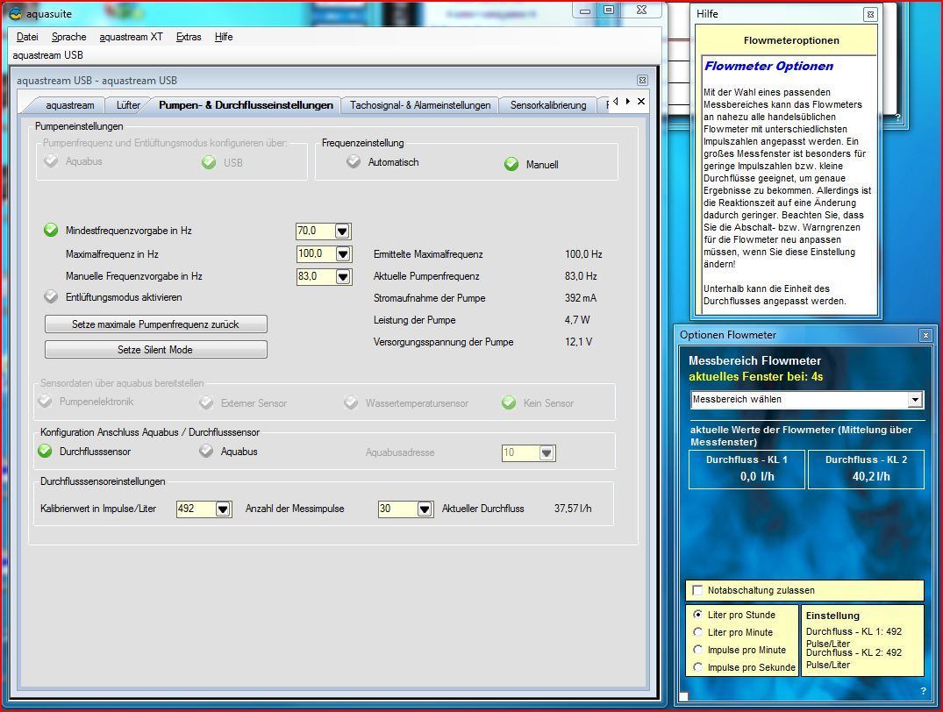The width and height of the screenshot is (943, 712).
Task: Select Durchflusssensor connection option
Action: click(x=45, y=451)
